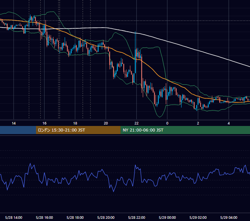The width and height of the screenshot is (250, 221).
Task: Click the blue session bar before ロンドン
Action: [x=18, y=130]
